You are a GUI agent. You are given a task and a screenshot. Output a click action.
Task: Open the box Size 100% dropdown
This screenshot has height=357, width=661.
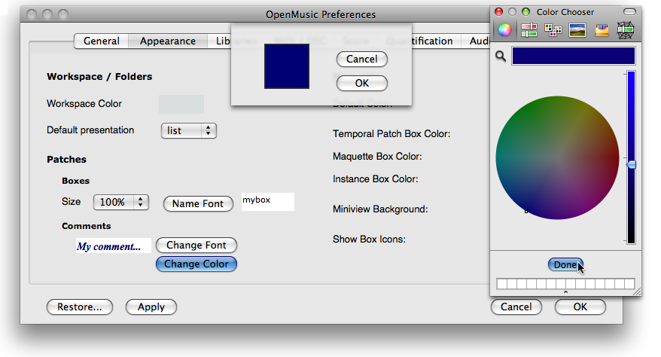click(x=121, y=203)
